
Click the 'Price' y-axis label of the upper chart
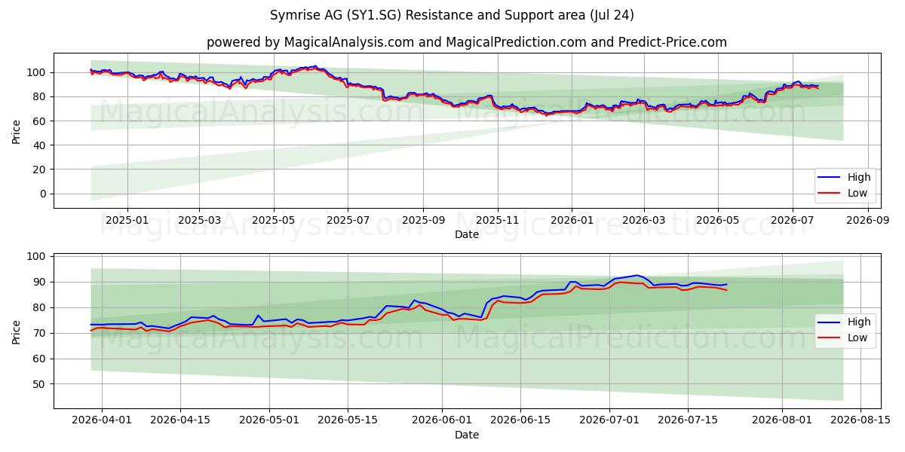17,130
